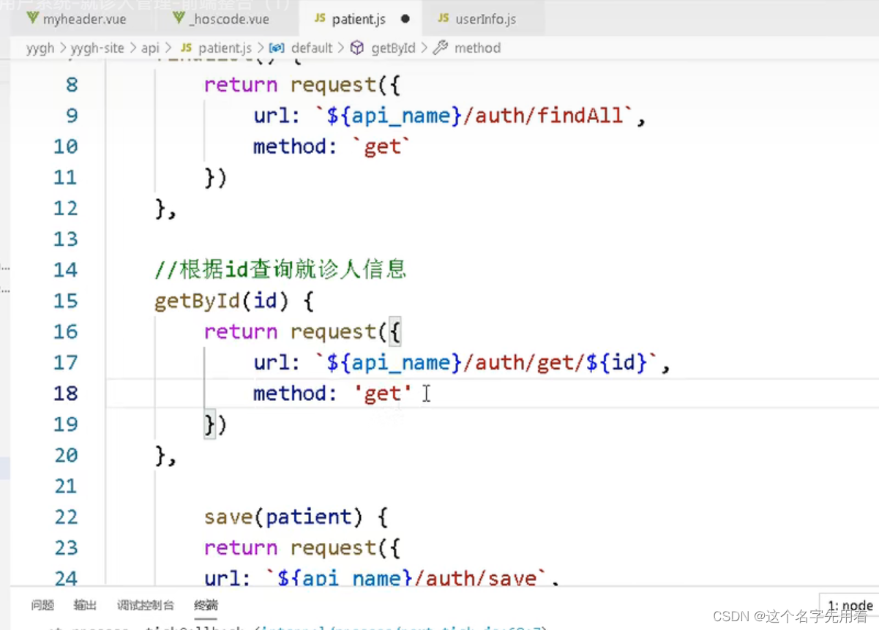Click line number 12 in gutter
879x630 pixels.
coord(65,209)
